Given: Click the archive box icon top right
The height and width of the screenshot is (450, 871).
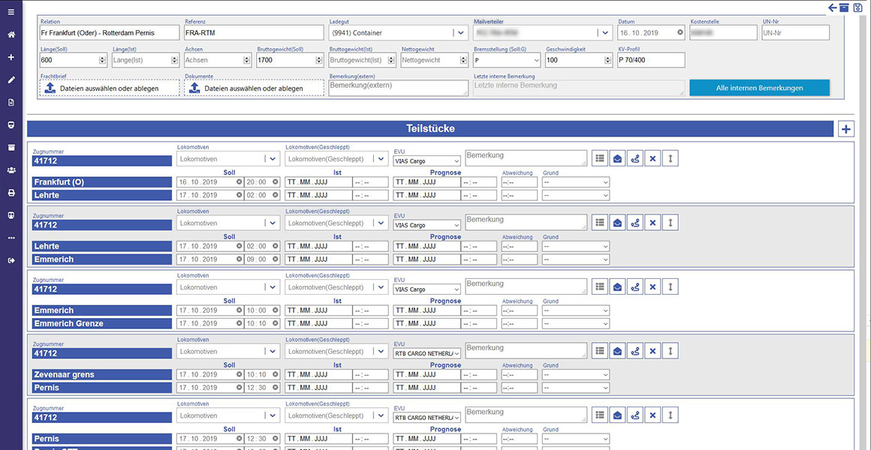Looking at the screenshot, I should (x=844, y=7).
